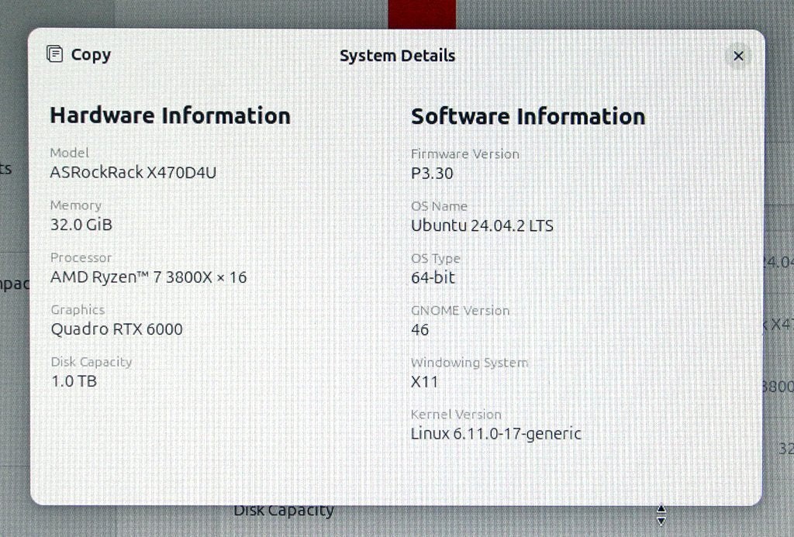This screenshot has width=794, height=537.
Task: Click the Windowing System label
Action: click(x=469, y=363)
